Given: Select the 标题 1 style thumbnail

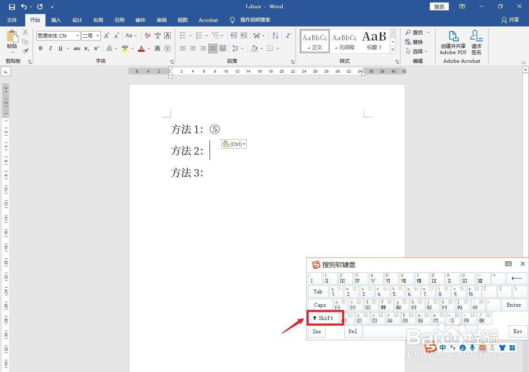Looking at the screenshot, I should (374, 41).
